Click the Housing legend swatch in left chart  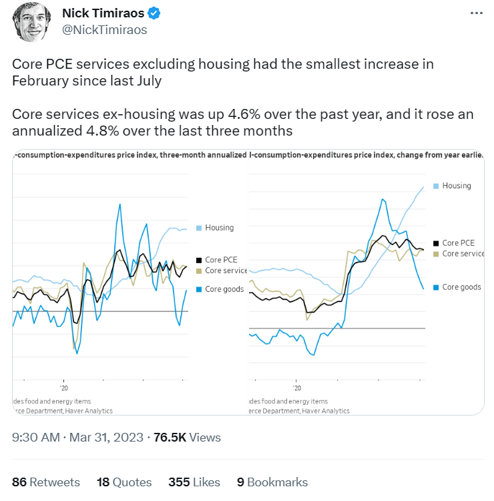click(x=199, y=228)
